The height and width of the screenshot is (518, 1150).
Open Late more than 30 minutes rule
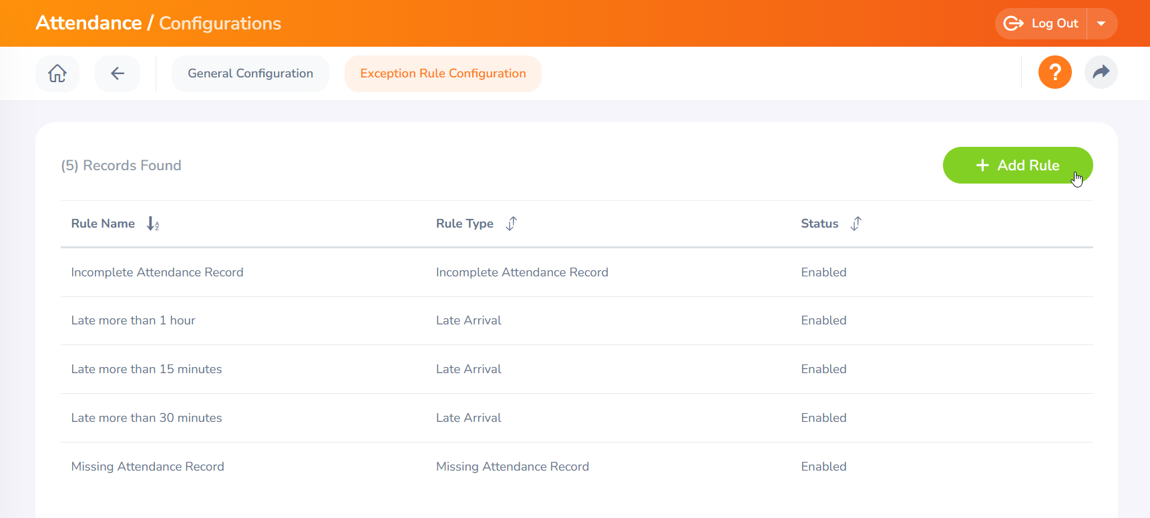[x=146, y=418]
